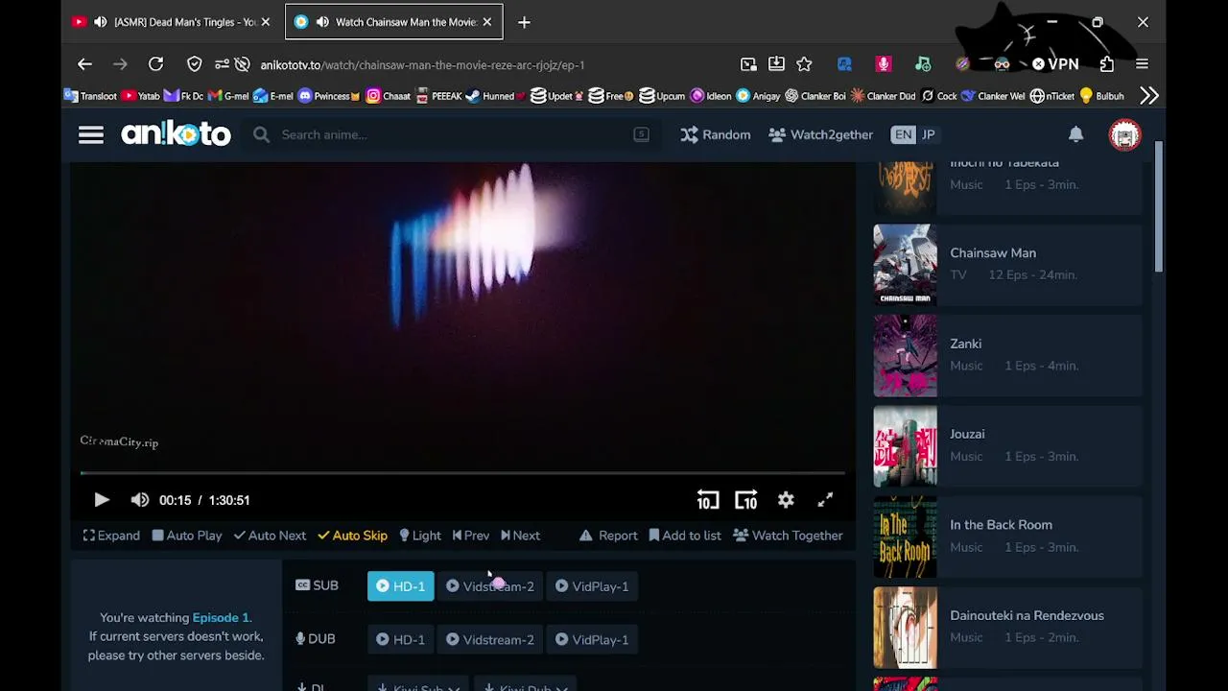
Task: Click the page vertical scrollbar
Action: coord(1159,206)
